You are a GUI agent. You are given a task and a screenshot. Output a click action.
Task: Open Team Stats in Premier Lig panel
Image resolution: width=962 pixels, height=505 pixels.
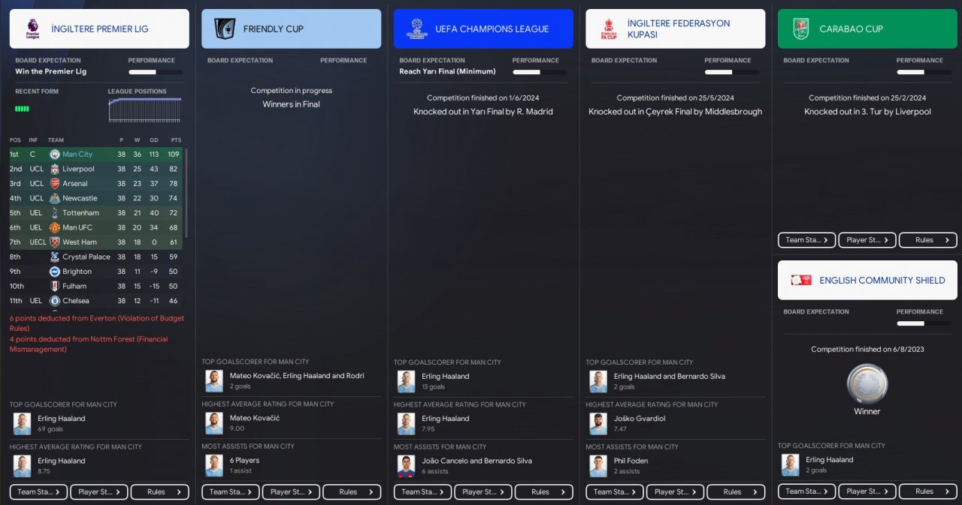38,492
